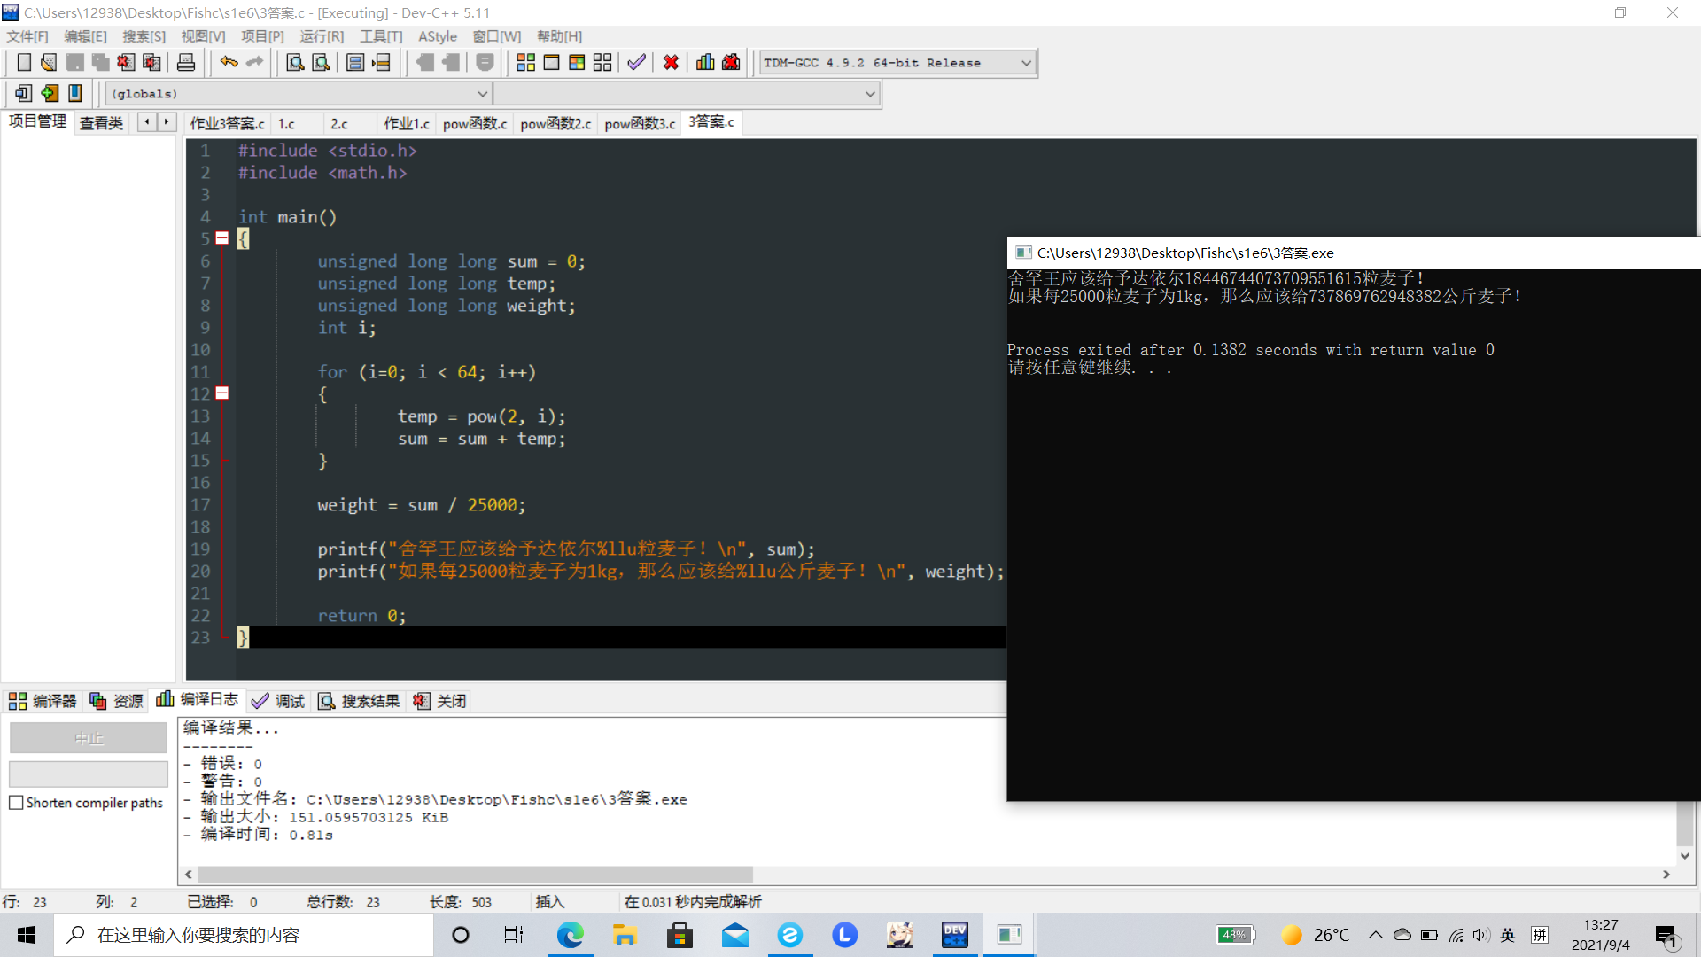Collapse the for loop fold at line 12
This screenshot has height=957, width=1701.
click(x=222, y=393)
